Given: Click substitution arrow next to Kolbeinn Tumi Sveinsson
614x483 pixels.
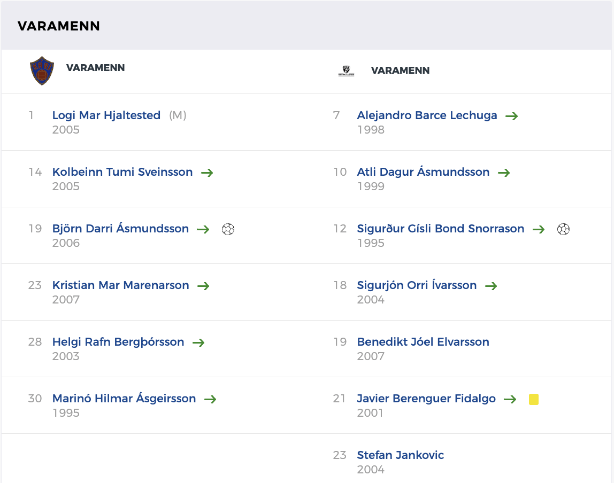Looking at the screenshot, I should [x=207, y=173].
